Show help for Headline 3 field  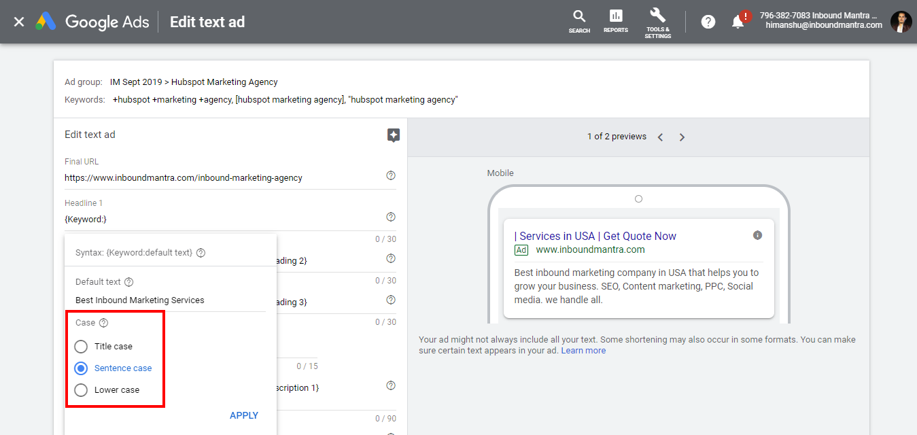point(391,300)
